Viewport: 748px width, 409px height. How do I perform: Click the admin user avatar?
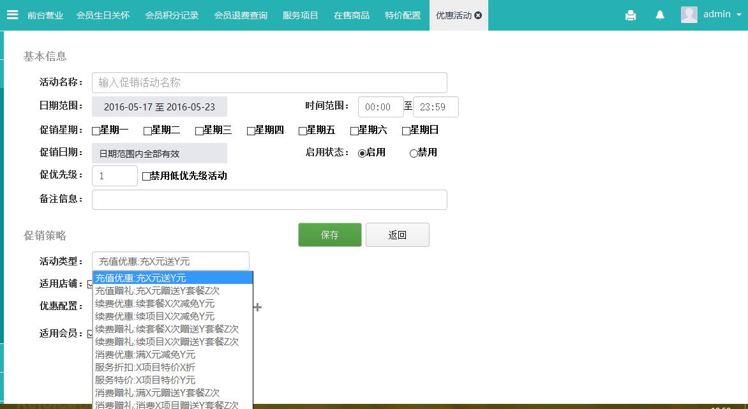[x=689, y=15]
